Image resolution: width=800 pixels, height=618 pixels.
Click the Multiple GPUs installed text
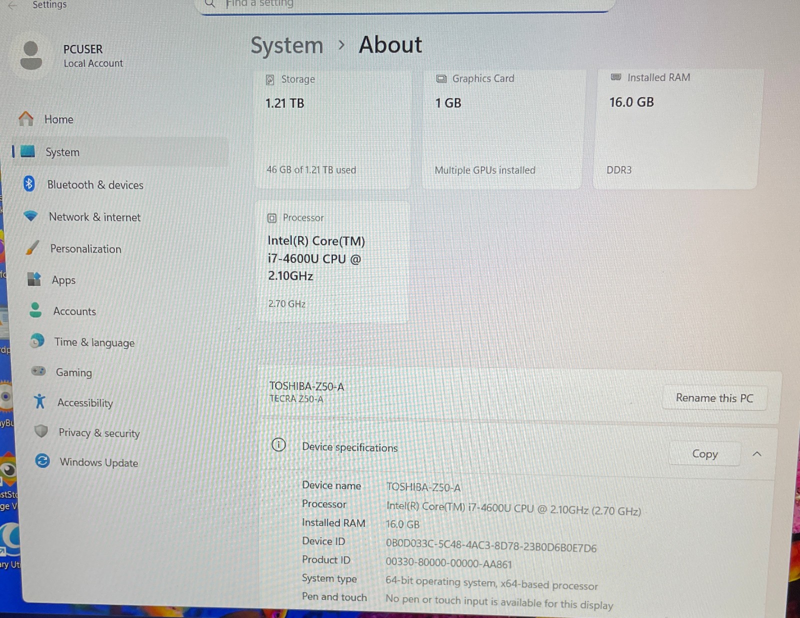coord(484,170)
